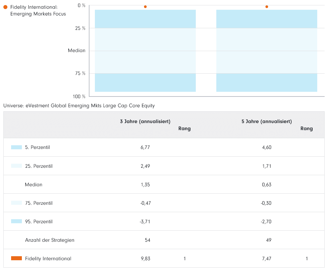Click the value 1,71

point(267,166)
